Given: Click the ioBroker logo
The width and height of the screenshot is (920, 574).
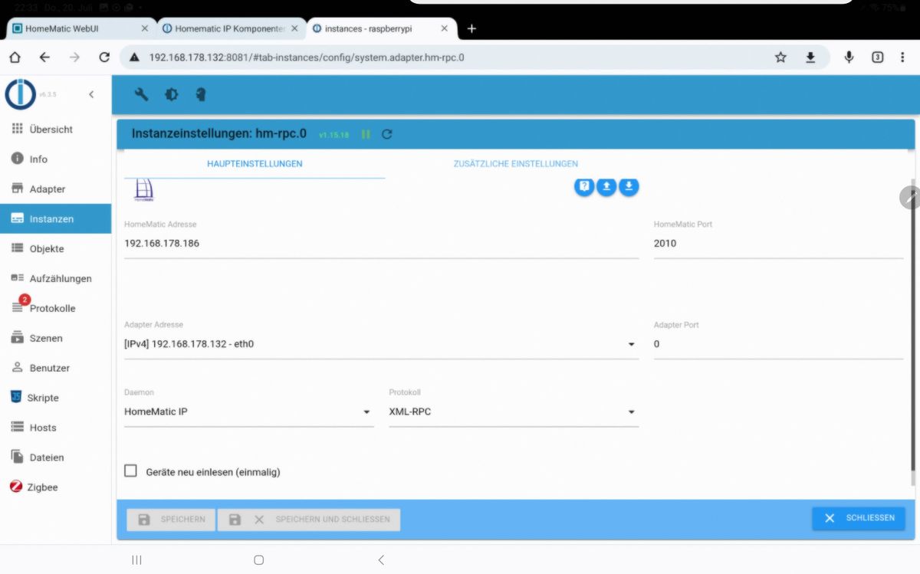Looking at the screenshot, I should [x=20, y=94].
